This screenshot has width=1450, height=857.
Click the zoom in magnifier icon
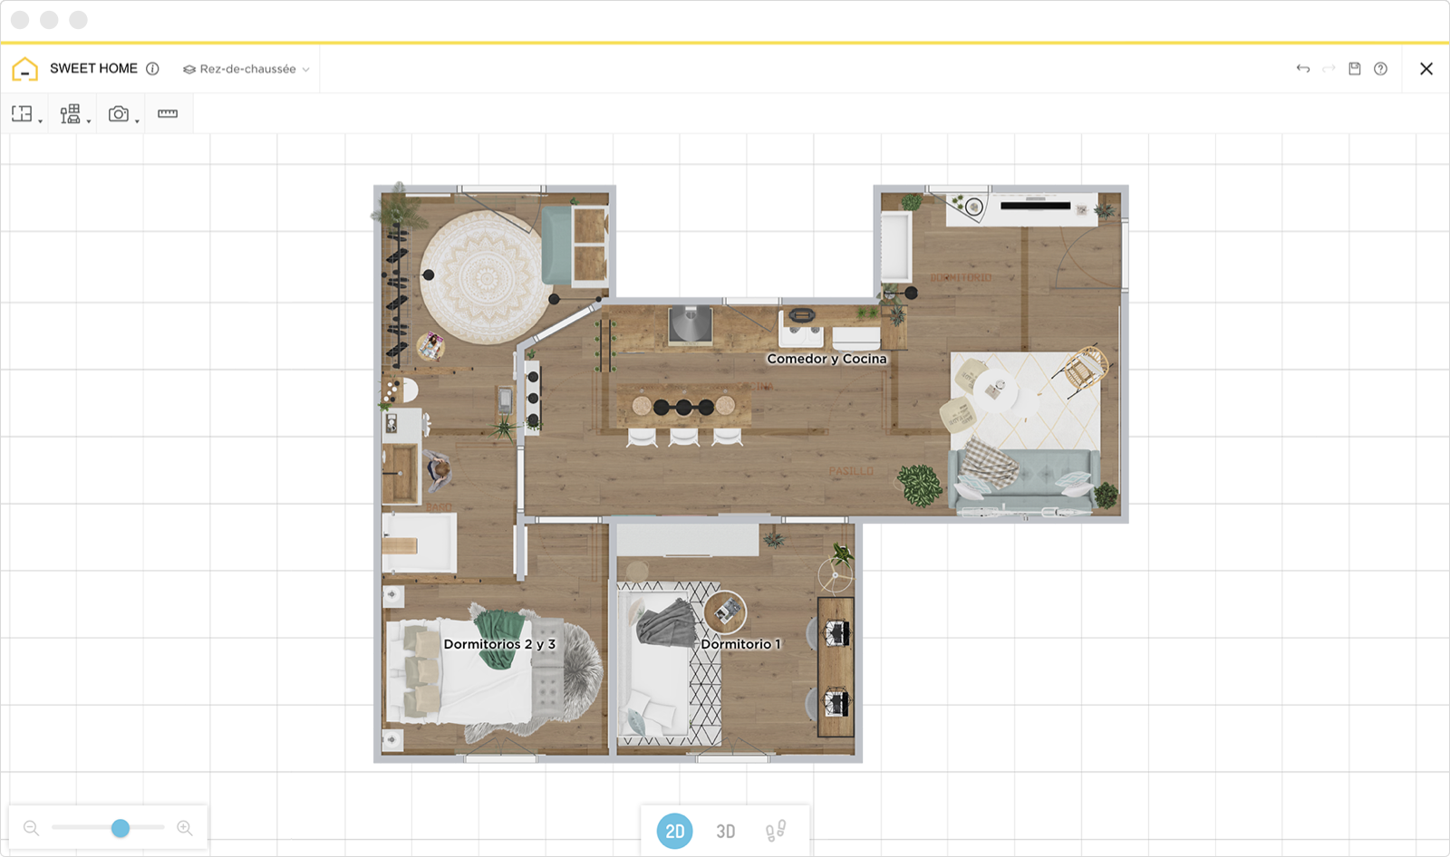tap(185, 828)
